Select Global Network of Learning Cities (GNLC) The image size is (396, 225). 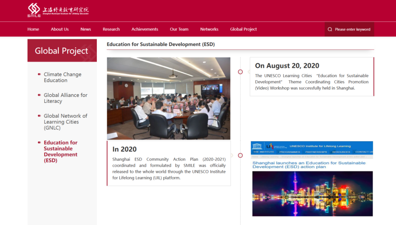point(65,122)
